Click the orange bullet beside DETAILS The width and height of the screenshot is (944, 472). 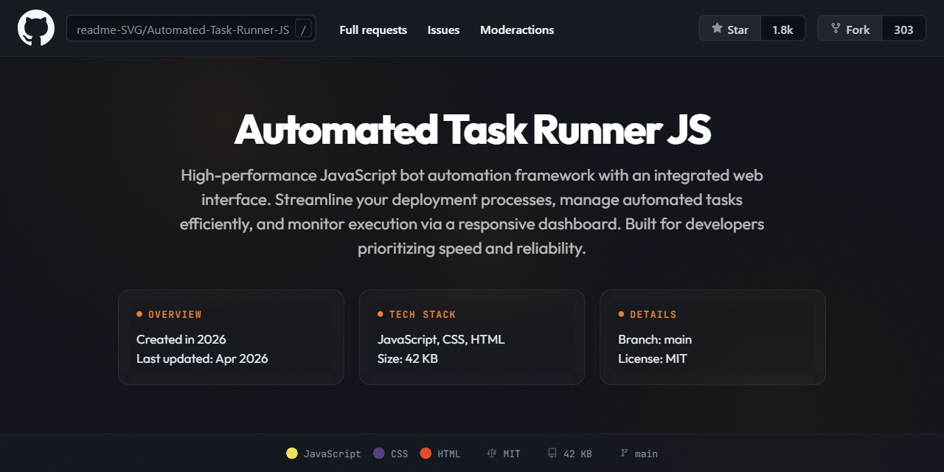[621, 314]
